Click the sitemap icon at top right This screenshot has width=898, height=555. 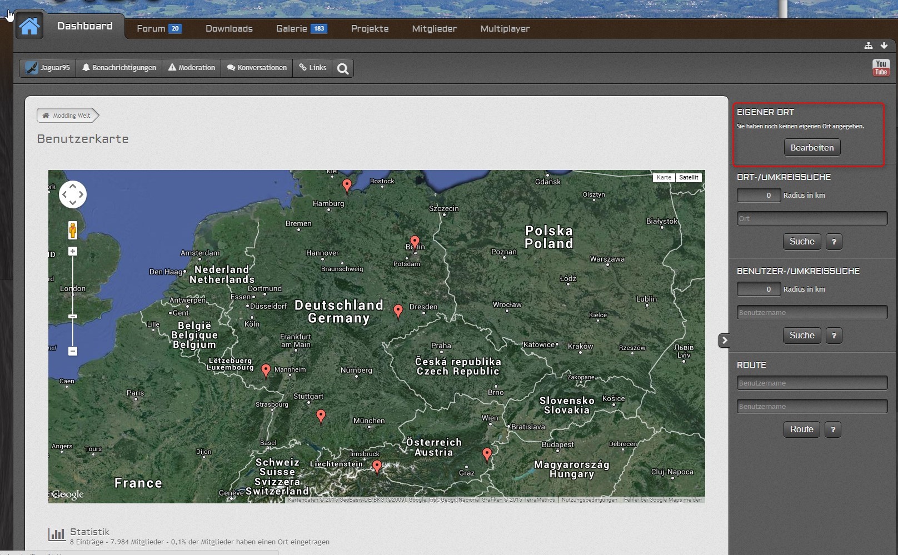point(869,46)
